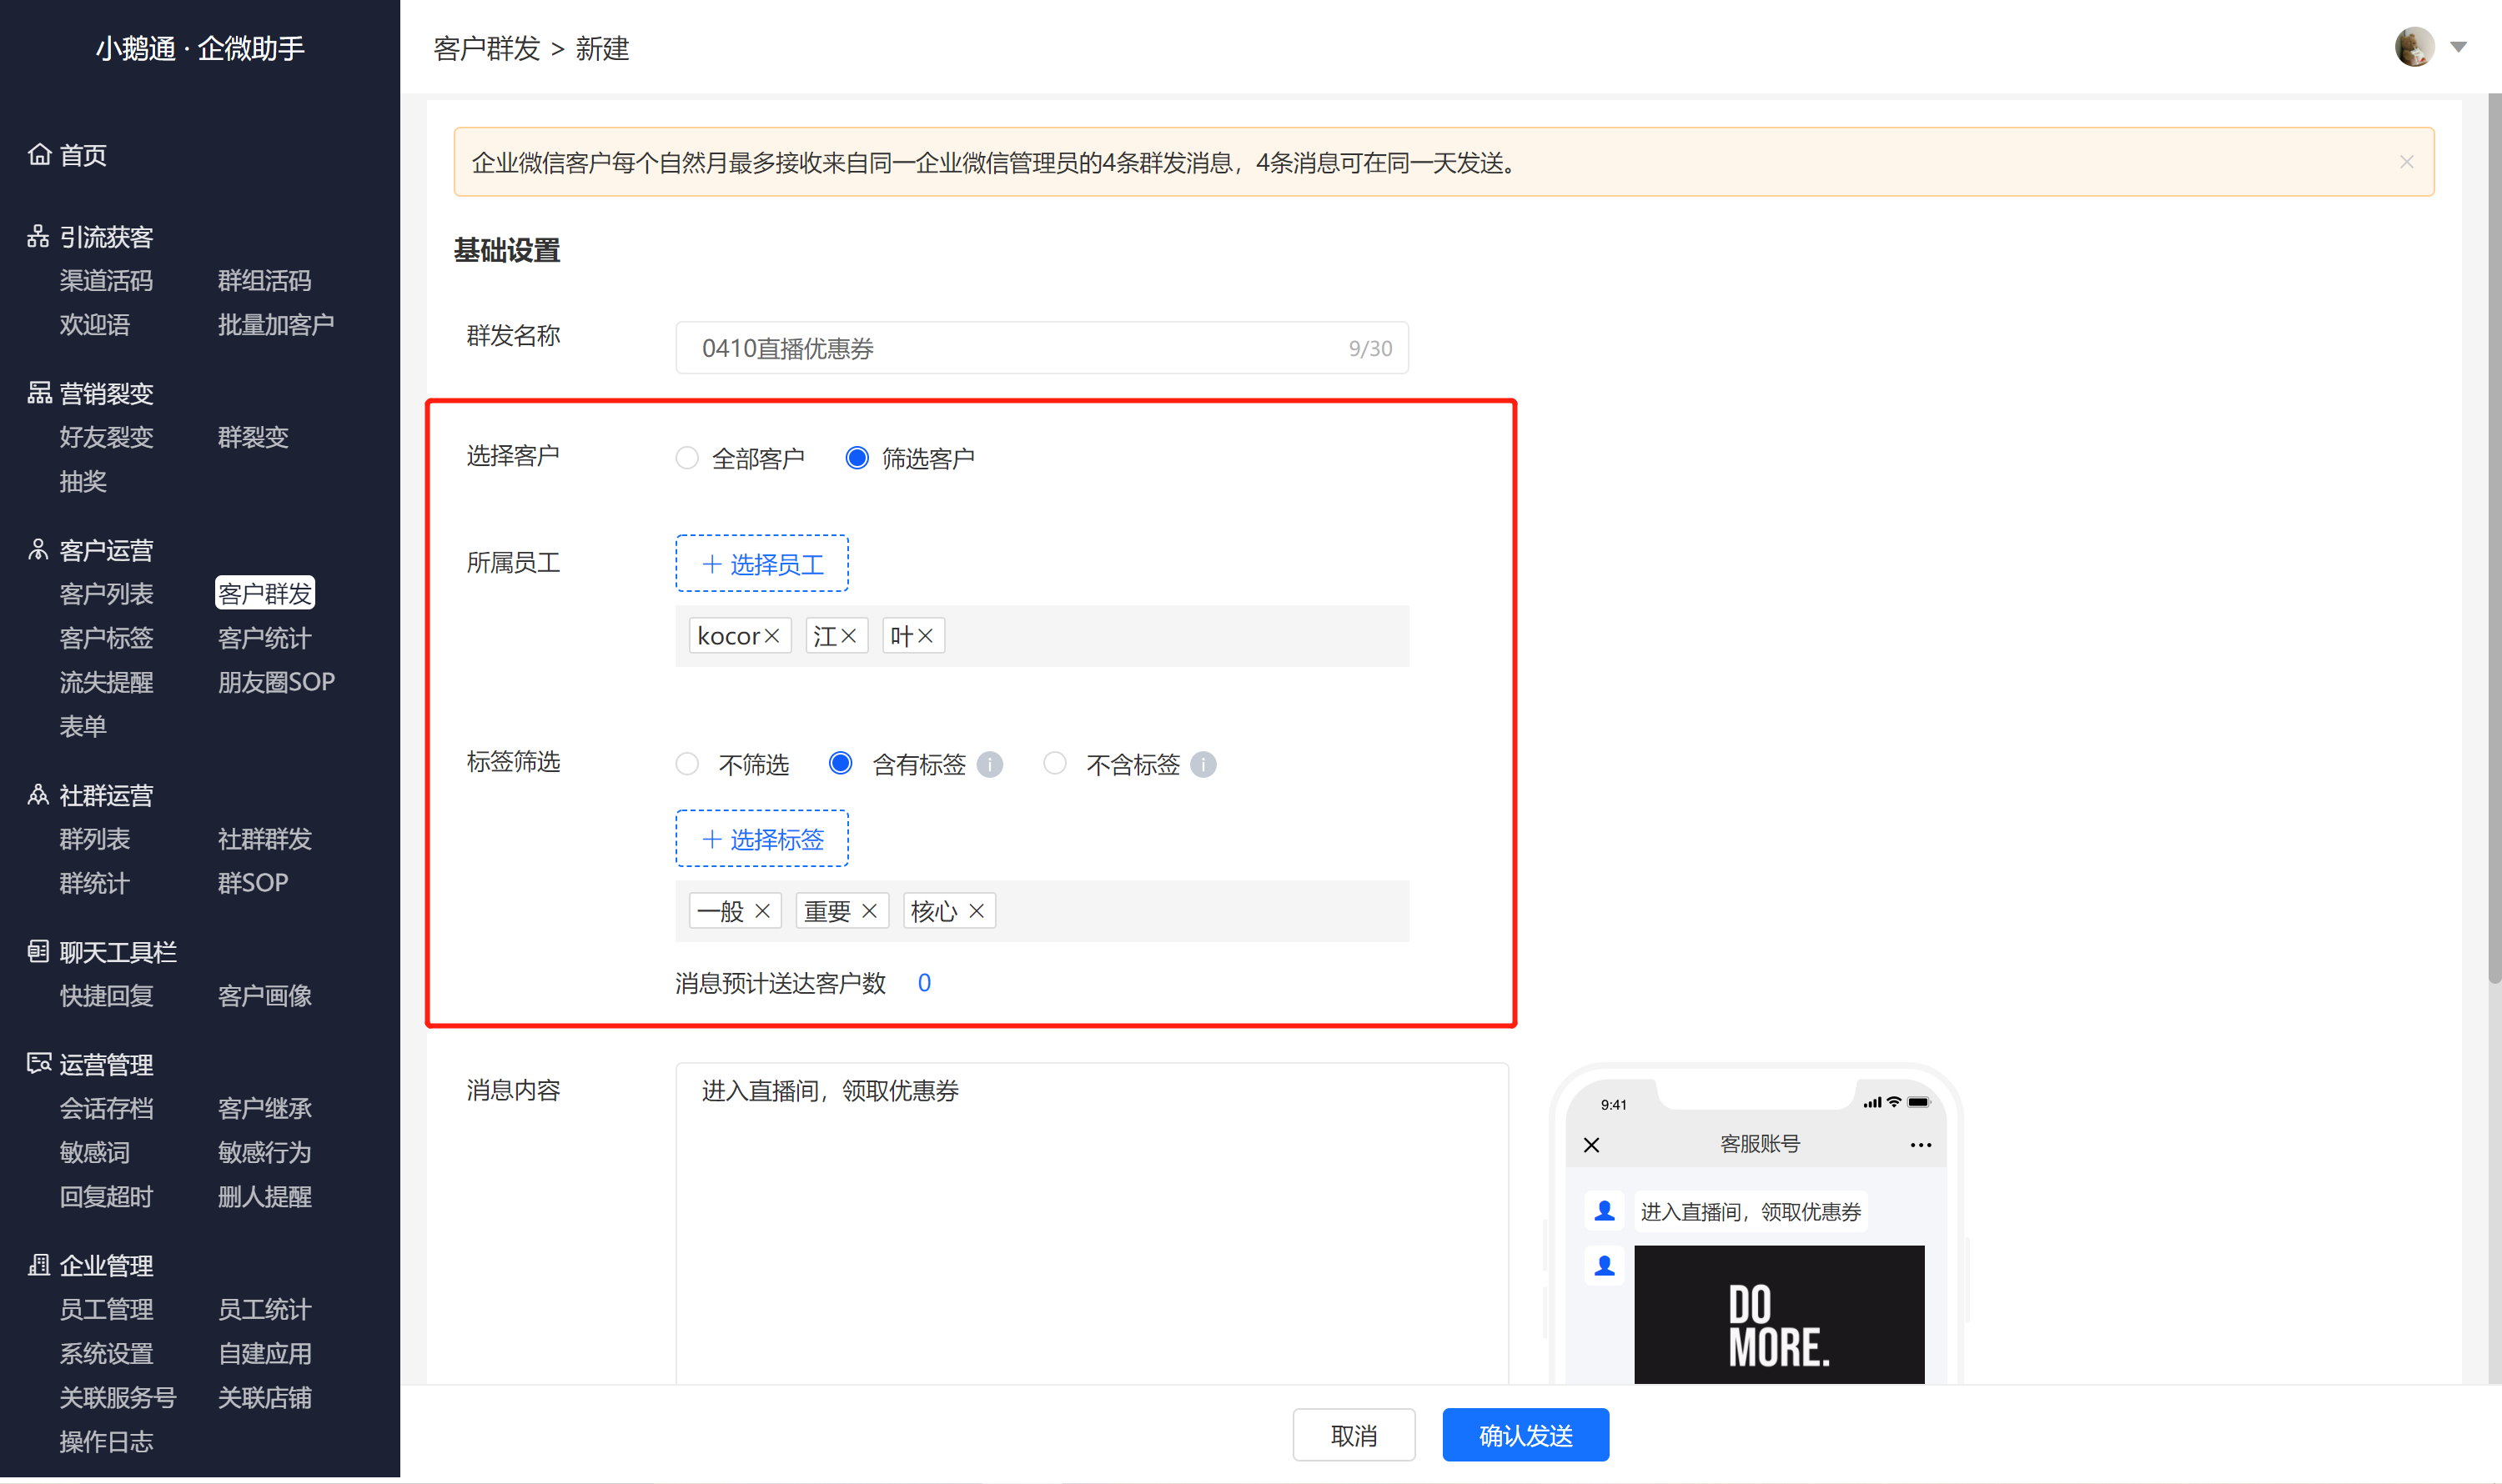
Task: Click info icon next to 不含标签
Action: (1203, 765)
